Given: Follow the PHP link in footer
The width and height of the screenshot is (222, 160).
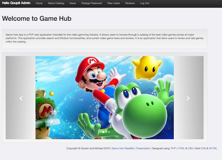Looking at the screenshot, I should coord(173,149).
